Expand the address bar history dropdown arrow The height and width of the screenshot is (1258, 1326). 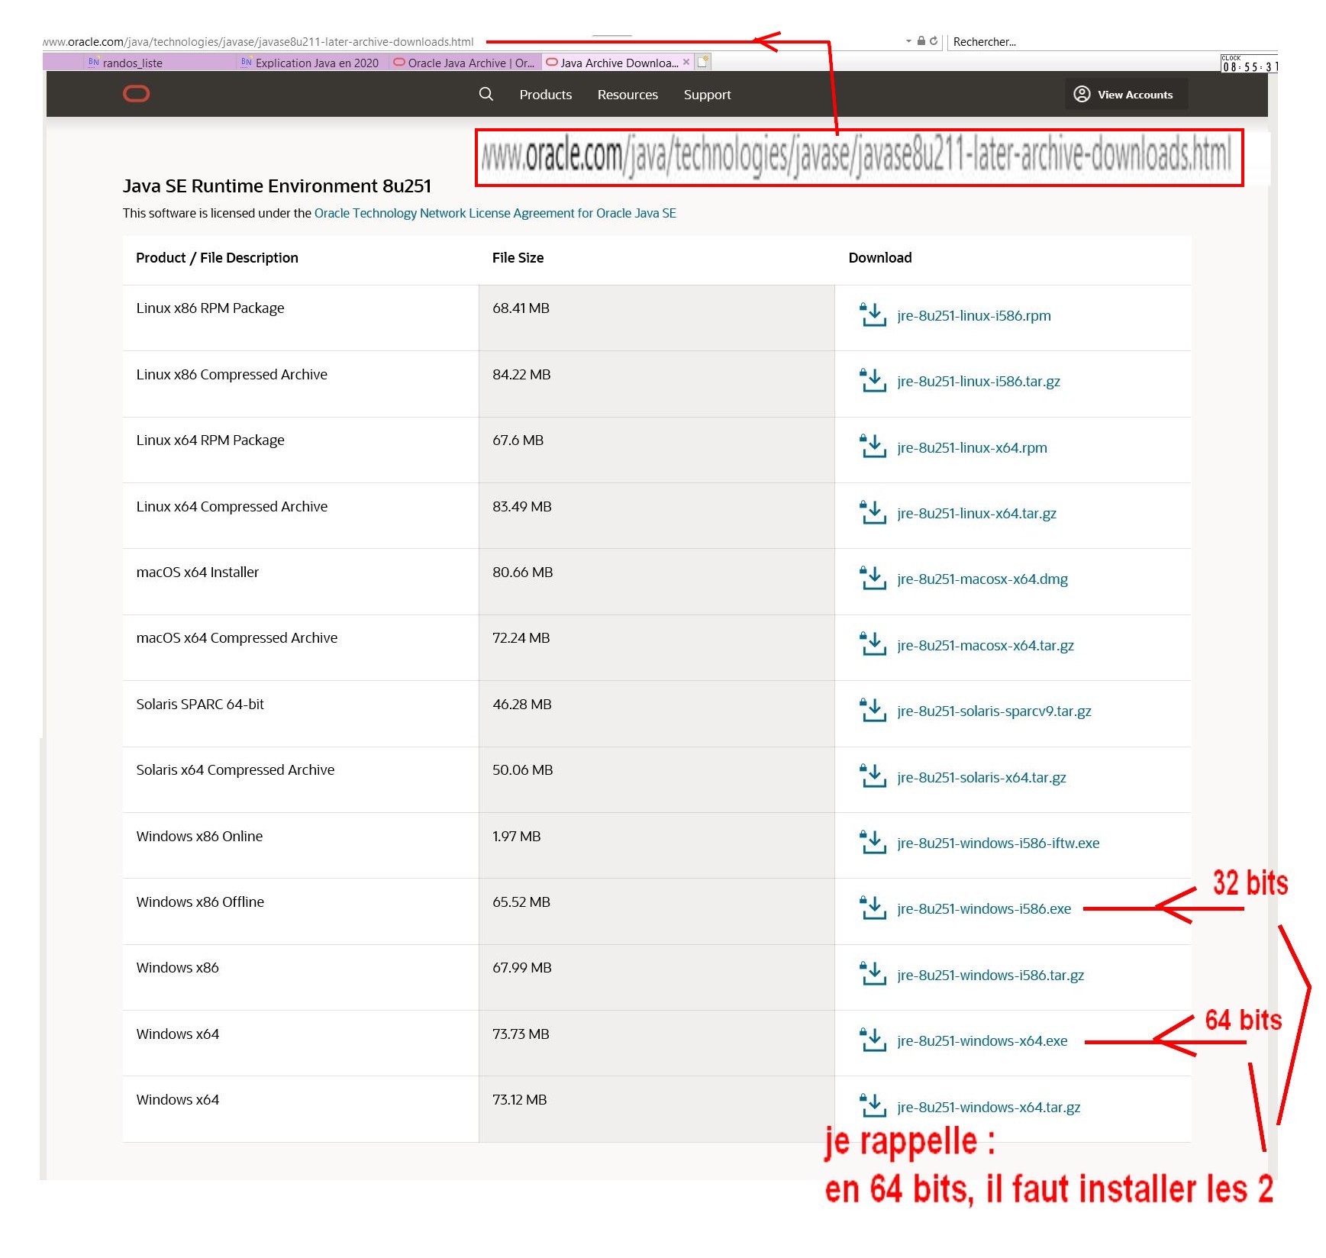(908, 41)
